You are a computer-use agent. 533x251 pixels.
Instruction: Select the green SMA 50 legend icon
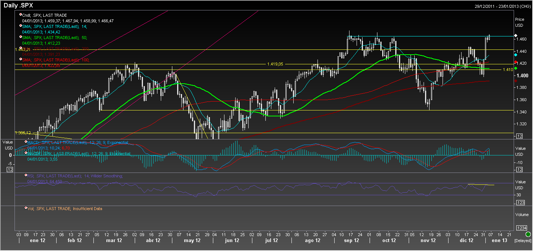click(x=20, y=36)
